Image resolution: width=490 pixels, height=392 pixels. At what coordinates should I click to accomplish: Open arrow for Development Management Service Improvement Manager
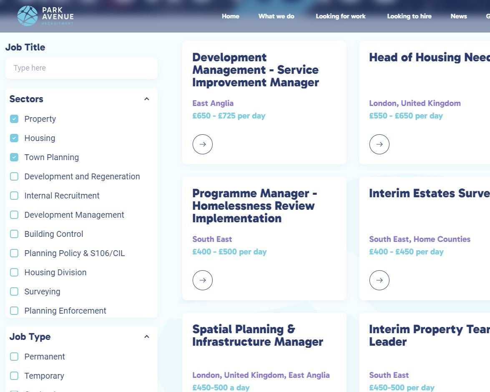coord(203,144)
